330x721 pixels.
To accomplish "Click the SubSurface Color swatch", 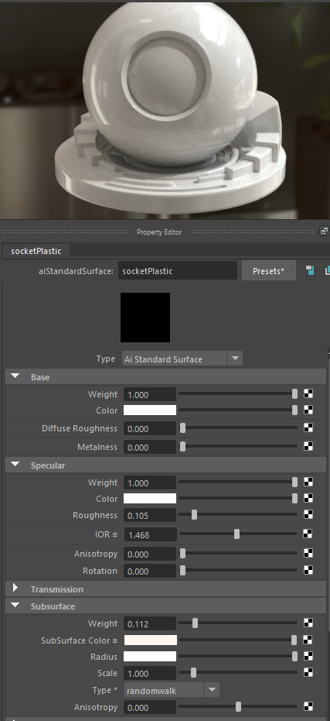I will [150, 640].
